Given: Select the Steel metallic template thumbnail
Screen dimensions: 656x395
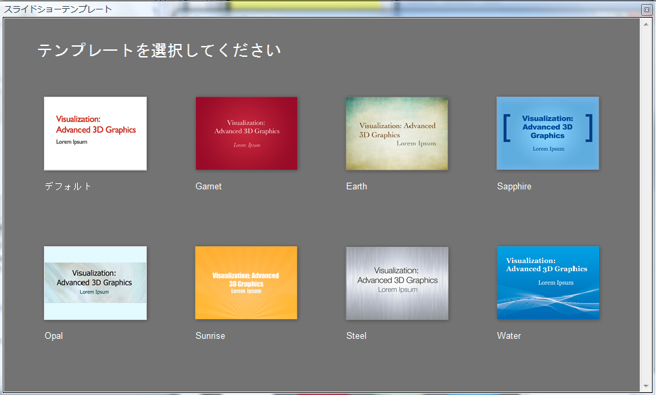Looking at the screenshot, I should [x=397, y=283].
